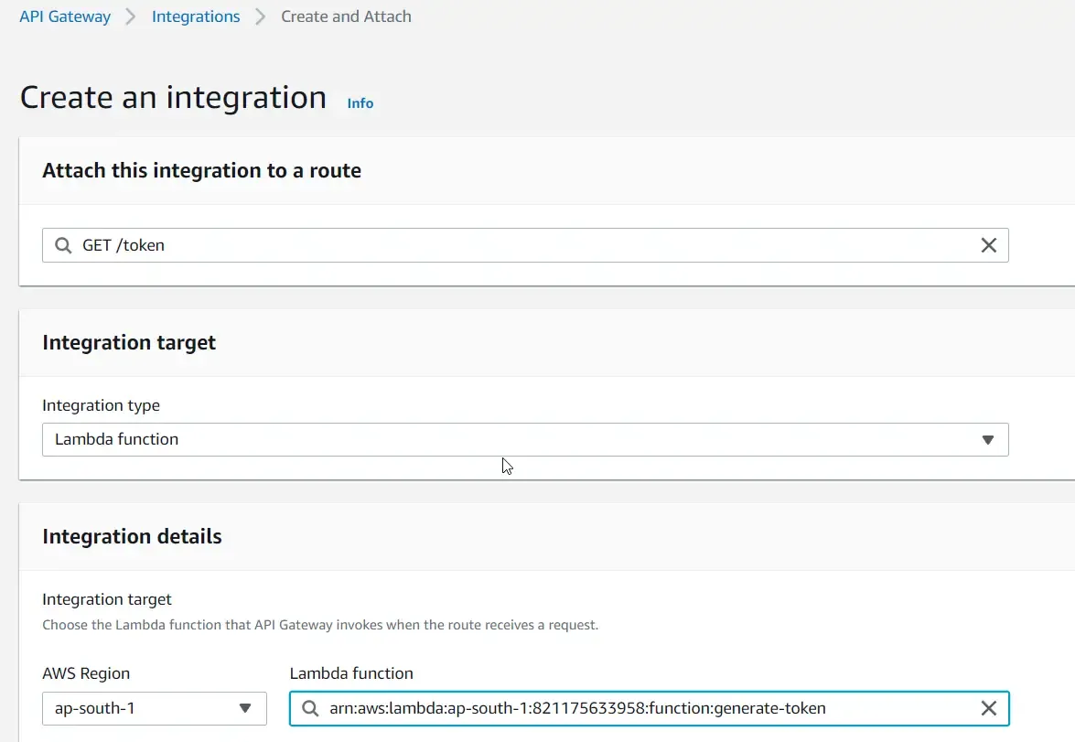This screenshot has width=1075, height=742.
Task: Click the arrow on the AWS Region selector
Action: pos(245,707)
